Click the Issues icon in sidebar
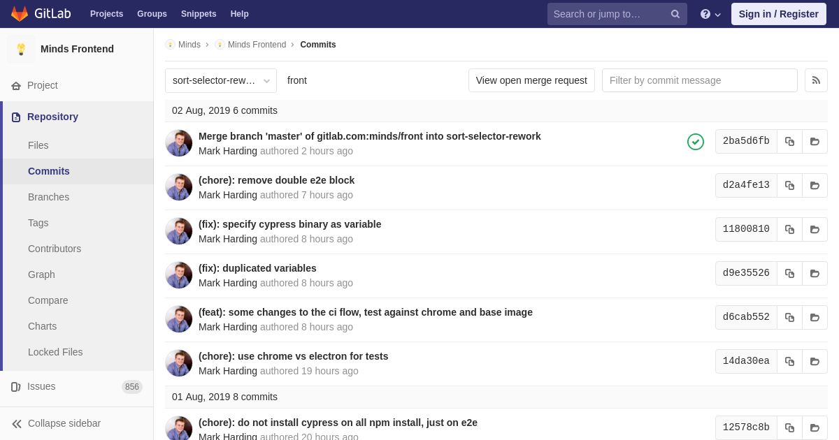This screenshot has width=839, height=440. (16, 386)
